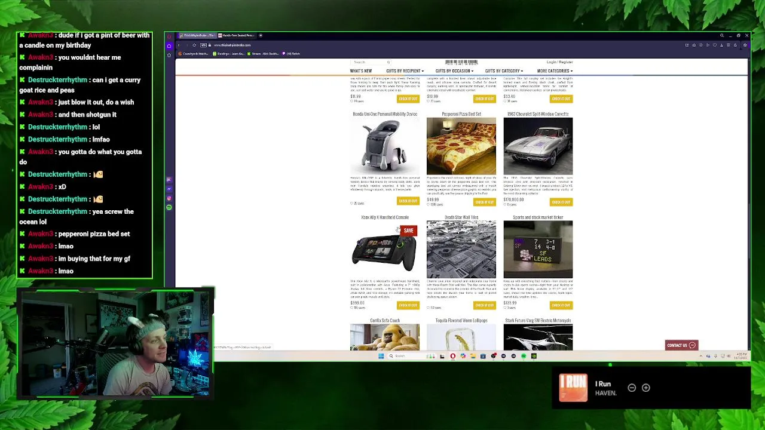Open the Stream - Kick Dashboard bookmark
This screenshot has width=765, height=430.
262,54
